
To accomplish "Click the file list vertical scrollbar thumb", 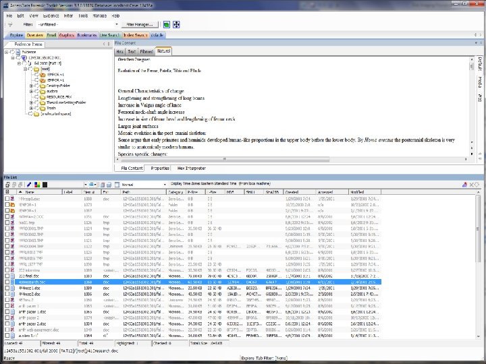I will point(478,229).
